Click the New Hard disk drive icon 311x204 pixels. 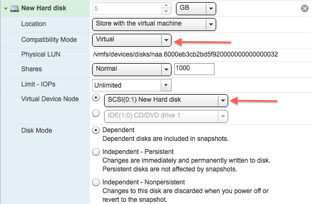[x=15, y=9]
